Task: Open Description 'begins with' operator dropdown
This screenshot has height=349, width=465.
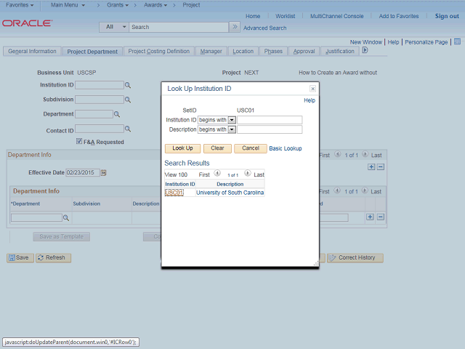Action: (232, 129)
